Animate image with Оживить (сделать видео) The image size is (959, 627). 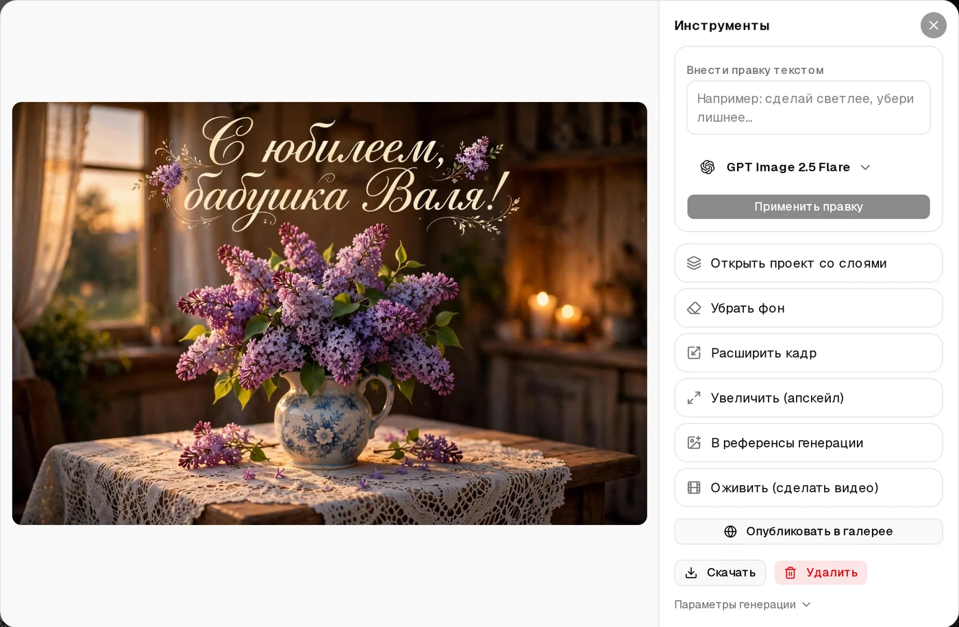point(808,487)
